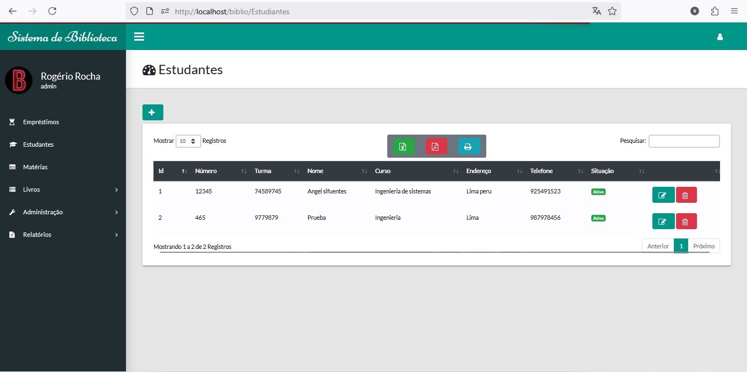This screenshot has width=747, height=372.
Task: Click the Pesquisar search field
Action: pos(684,141)
